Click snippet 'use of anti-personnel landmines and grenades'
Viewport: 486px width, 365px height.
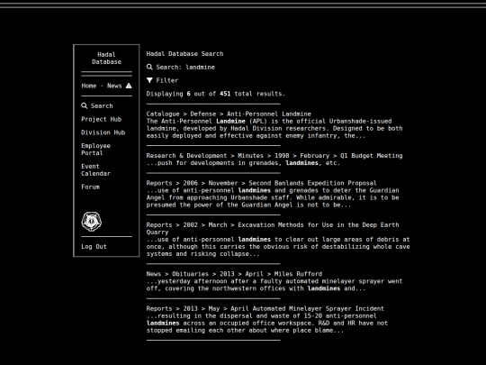pos(273,197)
